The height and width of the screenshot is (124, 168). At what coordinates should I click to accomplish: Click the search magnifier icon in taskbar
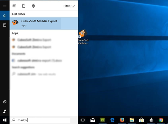point(14,120)
